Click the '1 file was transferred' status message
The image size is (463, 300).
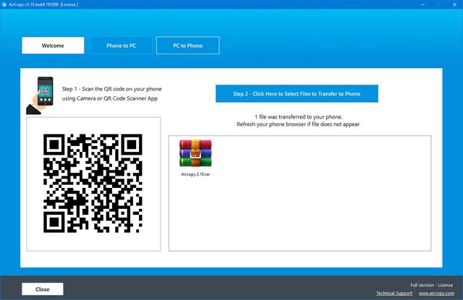(x=299, y=117)
